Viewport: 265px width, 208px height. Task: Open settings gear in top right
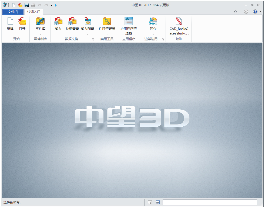(246, 12)
